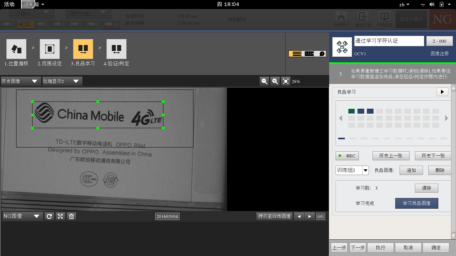Delete history image with trash icon
The image size is (456, 256).
71,216
